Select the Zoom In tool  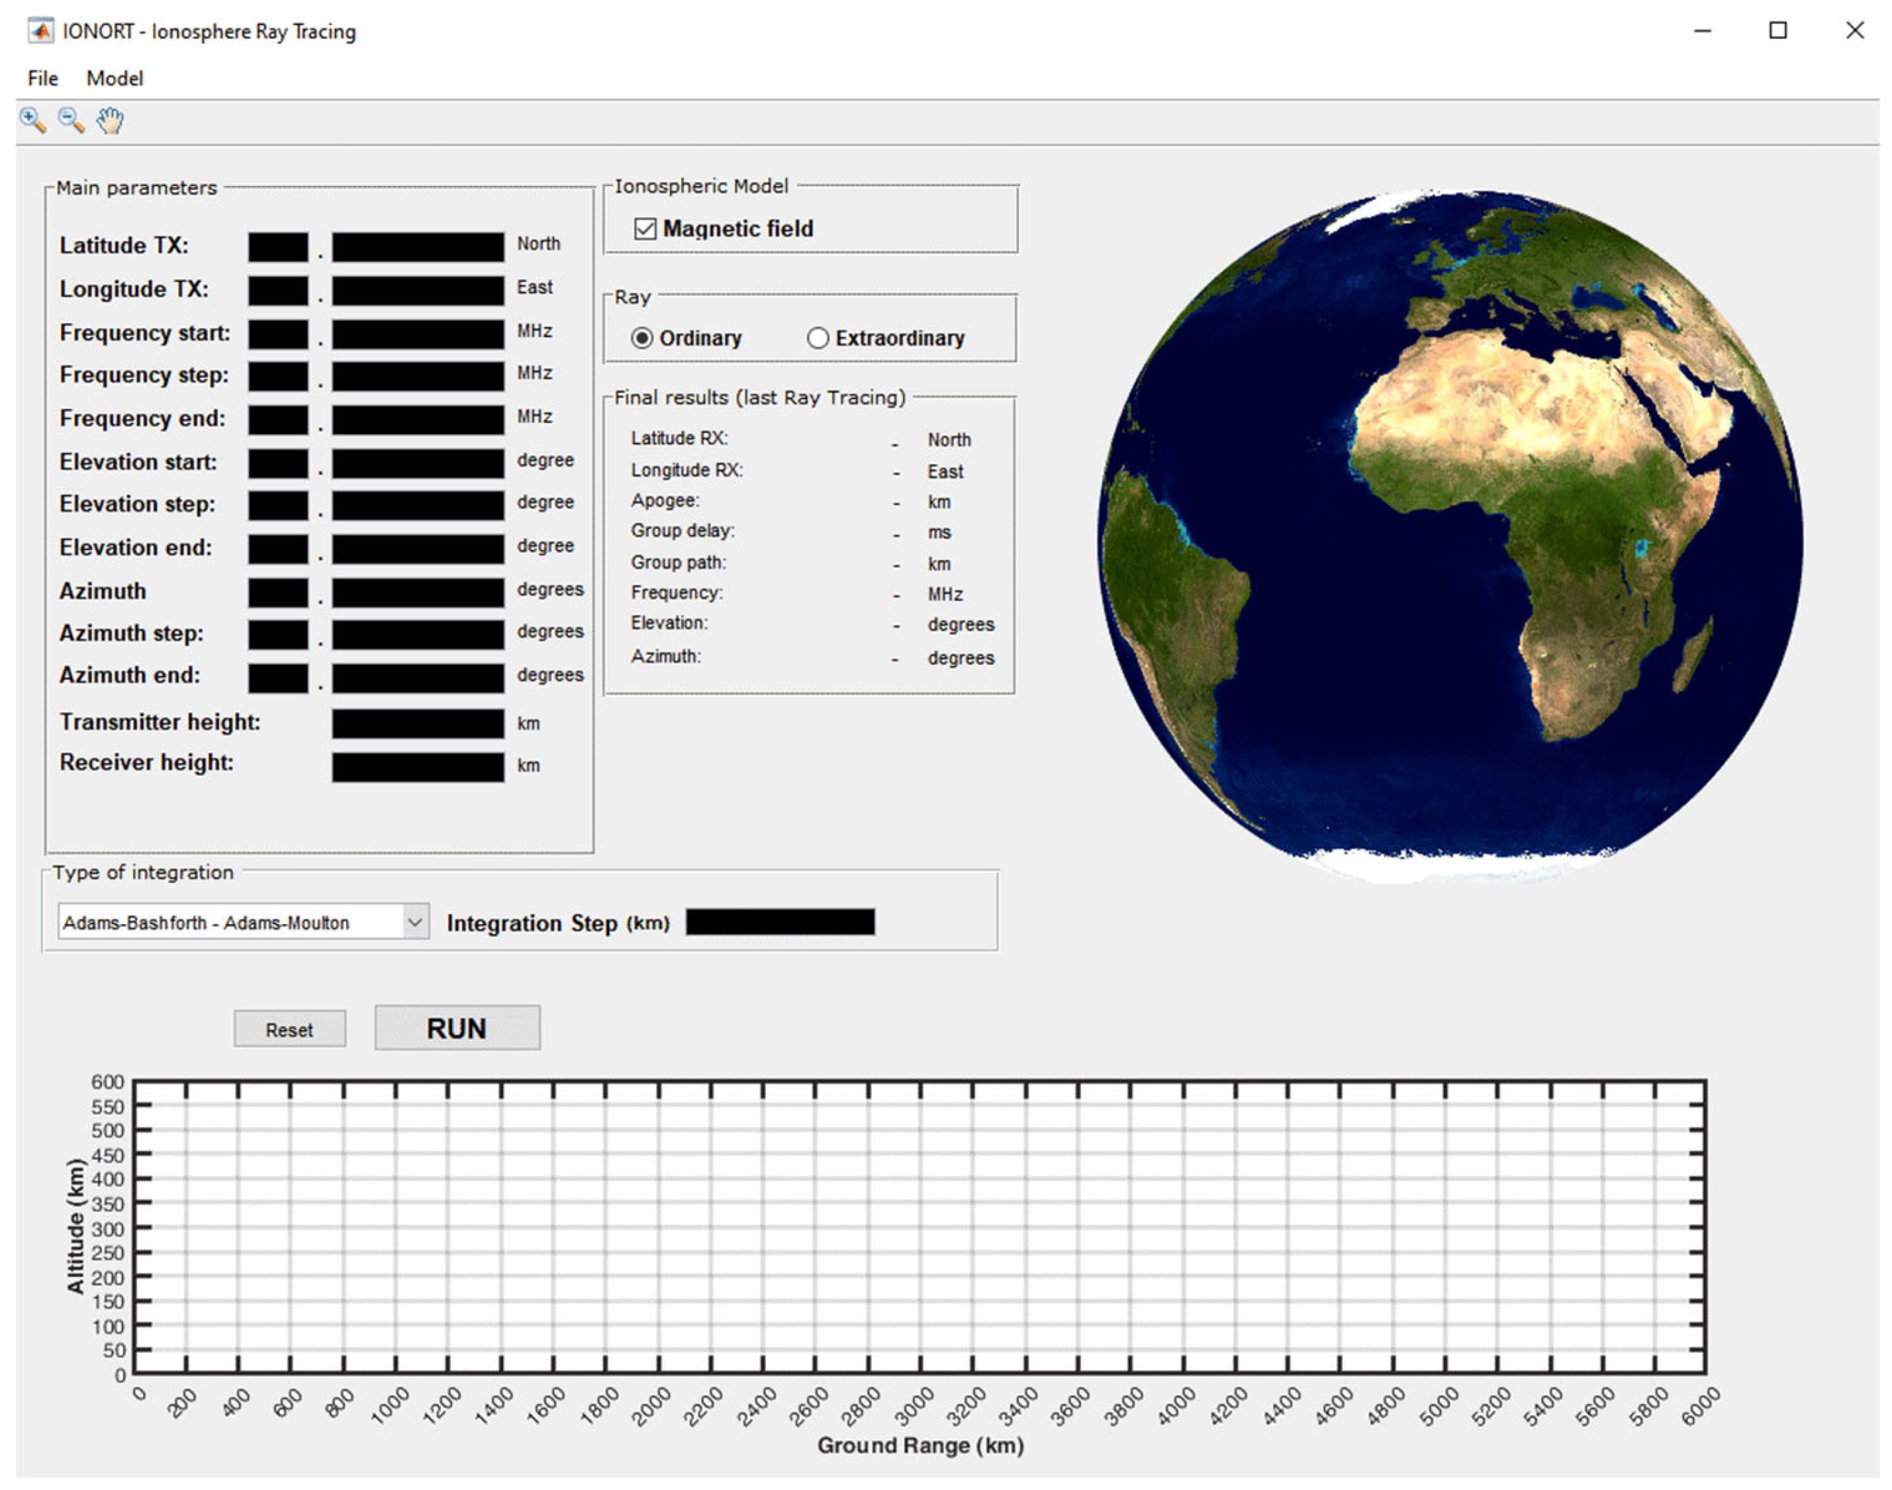(x=32, y=120)
